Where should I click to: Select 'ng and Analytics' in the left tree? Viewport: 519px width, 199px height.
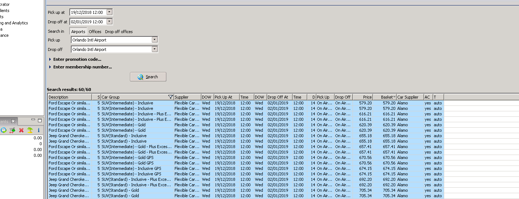[14, 23]
